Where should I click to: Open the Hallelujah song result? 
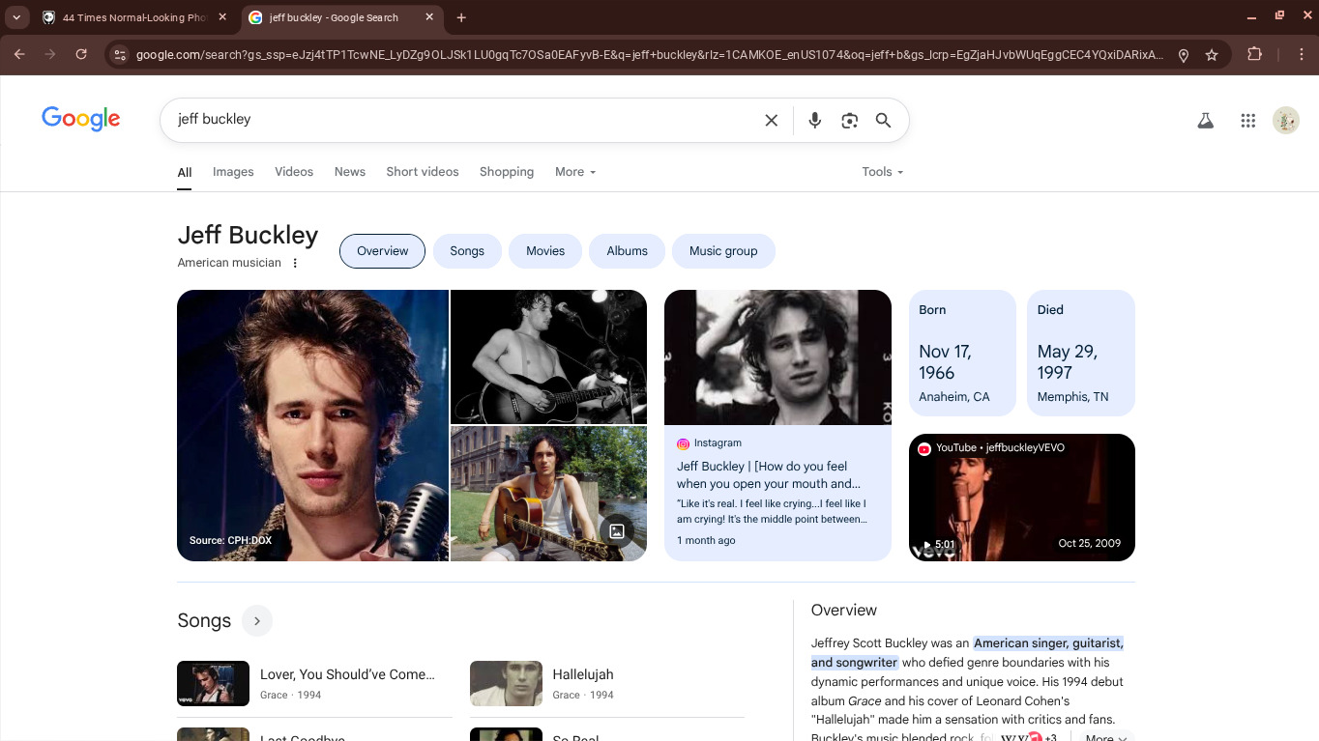[x=582, y=675]
